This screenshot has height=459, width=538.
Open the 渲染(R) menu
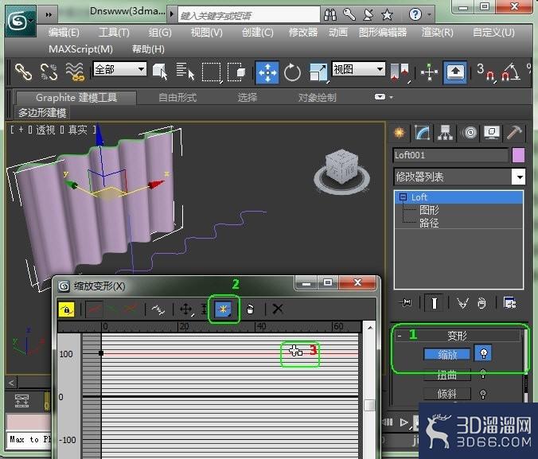pos(438,33)
